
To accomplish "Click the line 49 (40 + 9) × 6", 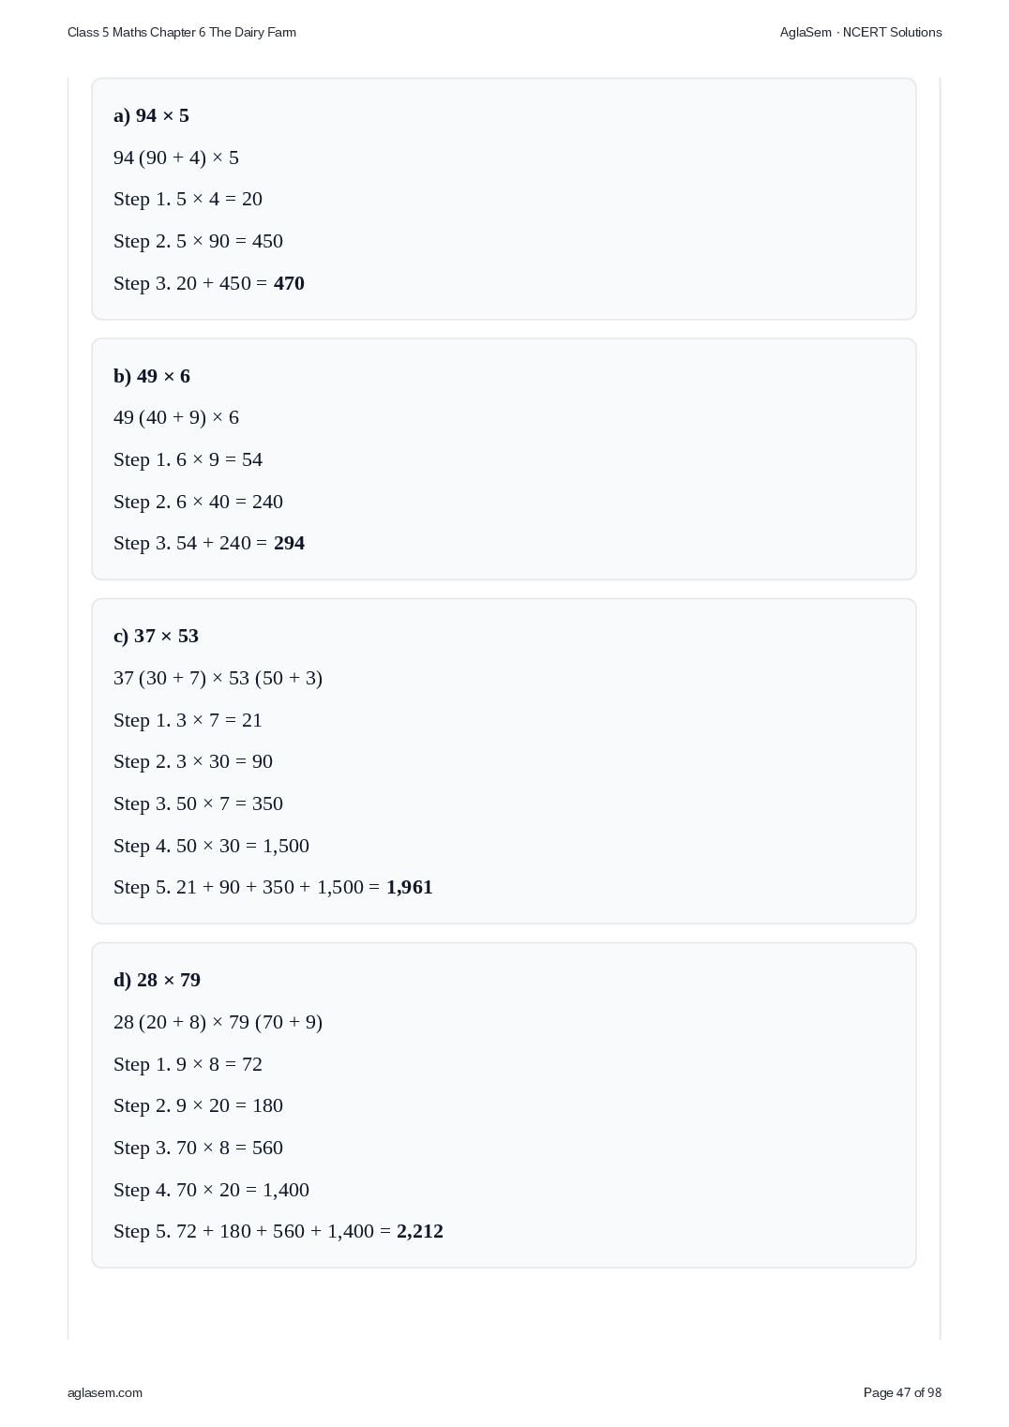I will tap(176, 417).
